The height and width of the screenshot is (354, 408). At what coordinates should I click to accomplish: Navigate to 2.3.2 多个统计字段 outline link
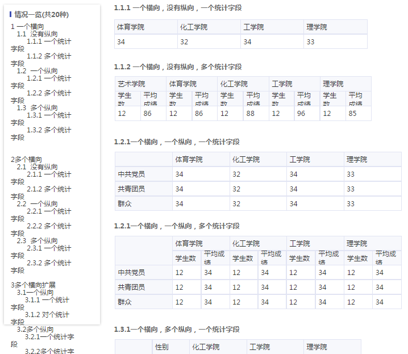click(x=49, y=263)
